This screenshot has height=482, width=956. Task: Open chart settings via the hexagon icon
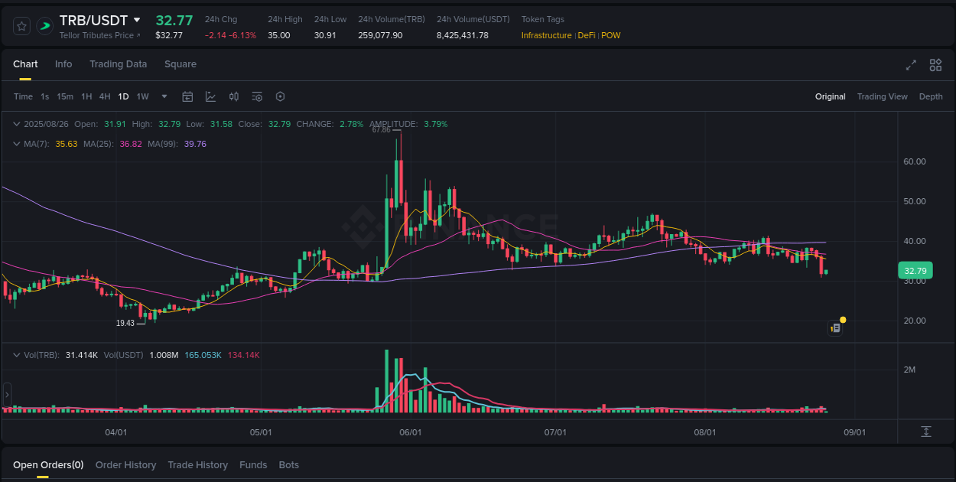(x=280, y=96)
